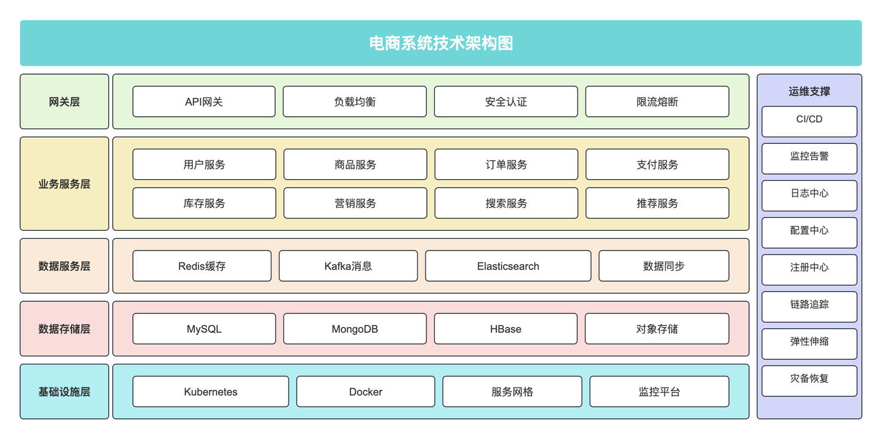
Task: Select the 网关层 layer label
Action: coord(64,102)
